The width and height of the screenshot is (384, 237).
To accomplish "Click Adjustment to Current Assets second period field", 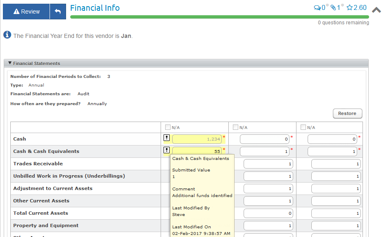I will point(268,189).
